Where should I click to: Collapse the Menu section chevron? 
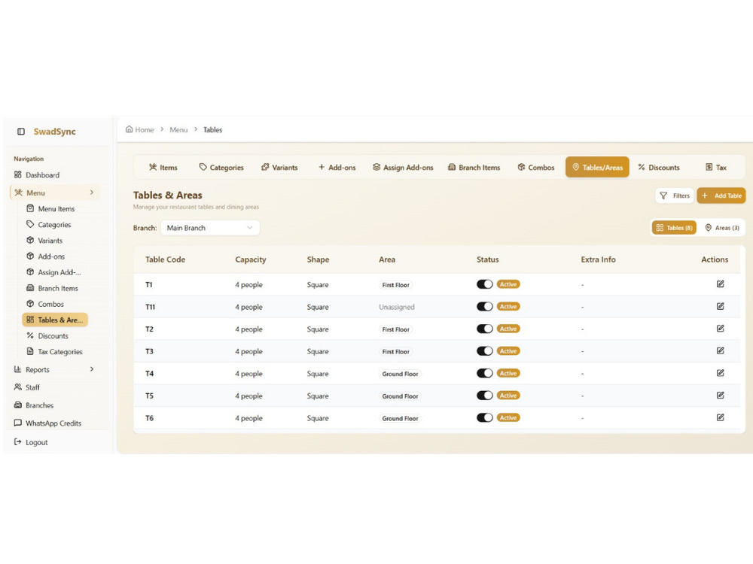coord(92,193)
